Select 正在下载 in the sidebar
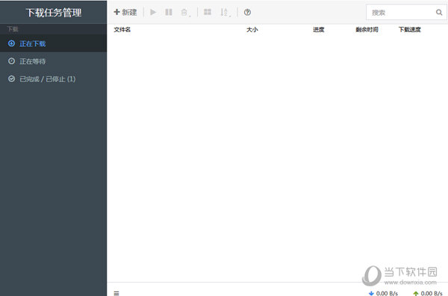Screen dimensions: 448x296 click(x=54, y=44)
